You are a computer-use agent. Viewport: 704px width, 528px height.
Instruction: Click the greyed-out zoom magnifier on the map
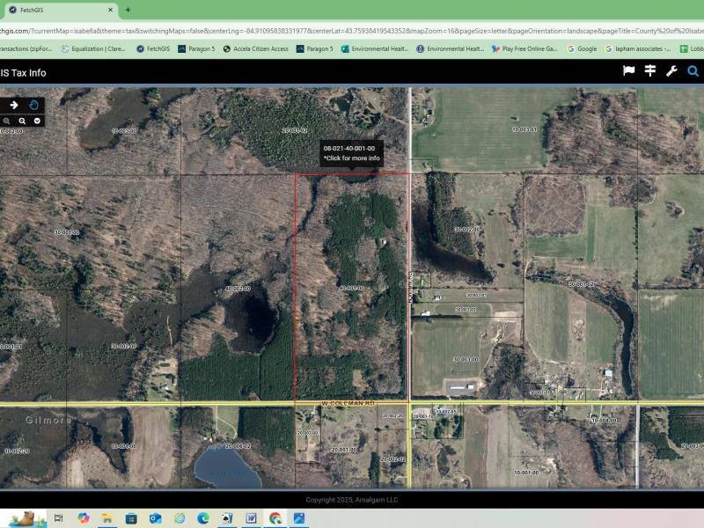click(x=6, y=121)
